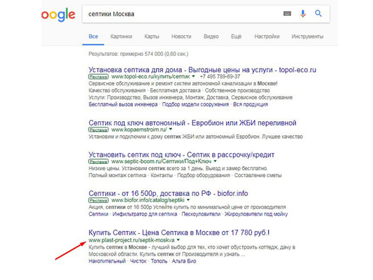Switch to the 'Видео' tab

tap(211, 36)
